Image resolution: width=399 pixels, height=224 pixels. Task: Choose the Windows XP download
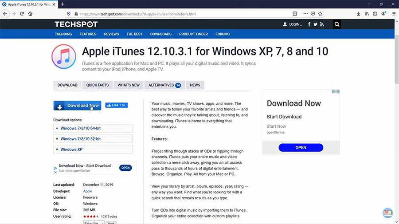(93, 149)
